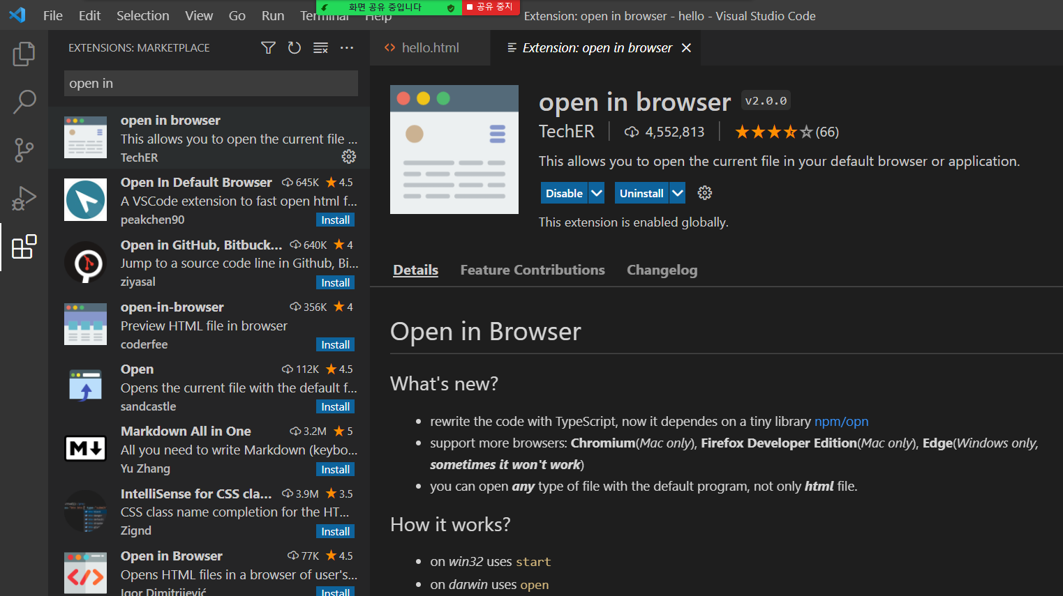Open the Selection menu
1063x596 pixels.
click(x=142, y=15)
